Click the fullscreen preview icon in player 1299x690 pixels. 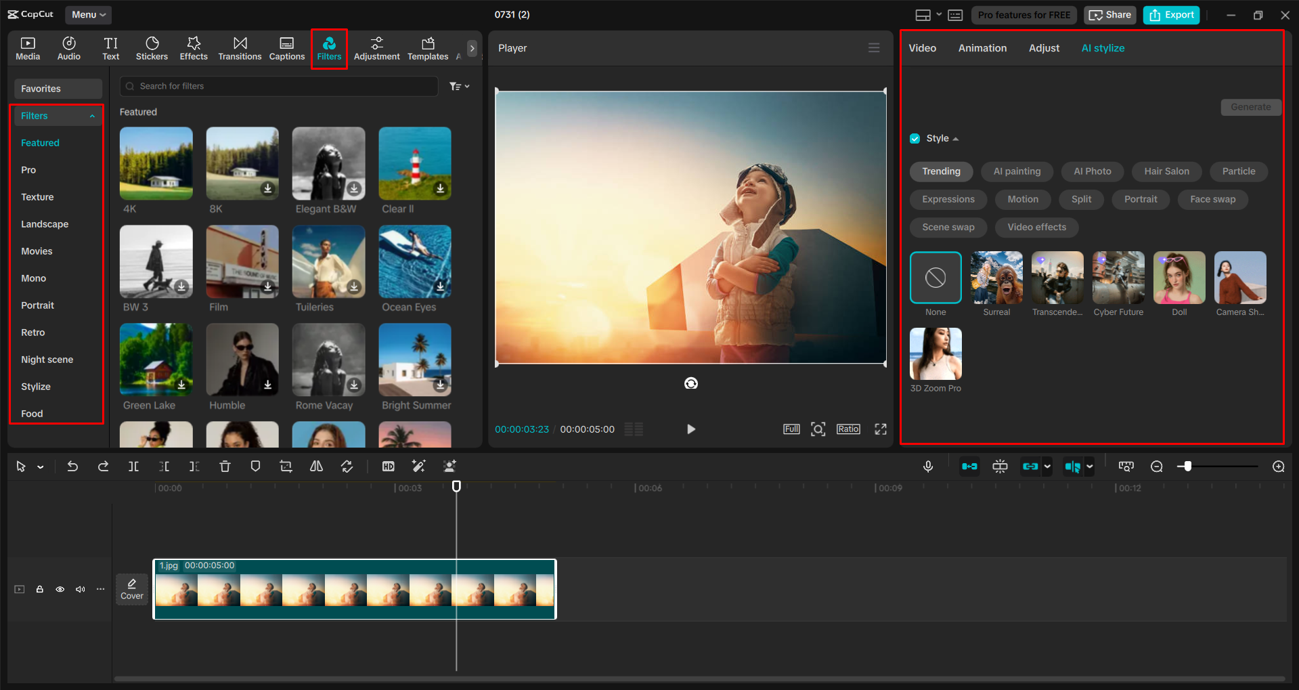(880, 429)
